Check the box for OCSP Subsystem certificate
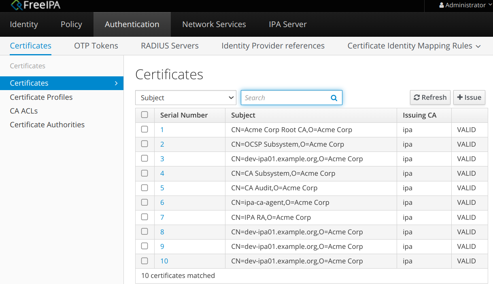Image resolution: width=493 pixels, height=284 pixels. [144, 144]
